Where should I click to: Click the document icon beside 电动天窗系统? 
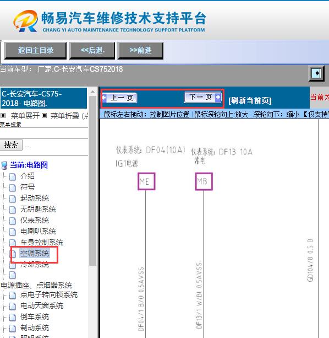(13, 306)
